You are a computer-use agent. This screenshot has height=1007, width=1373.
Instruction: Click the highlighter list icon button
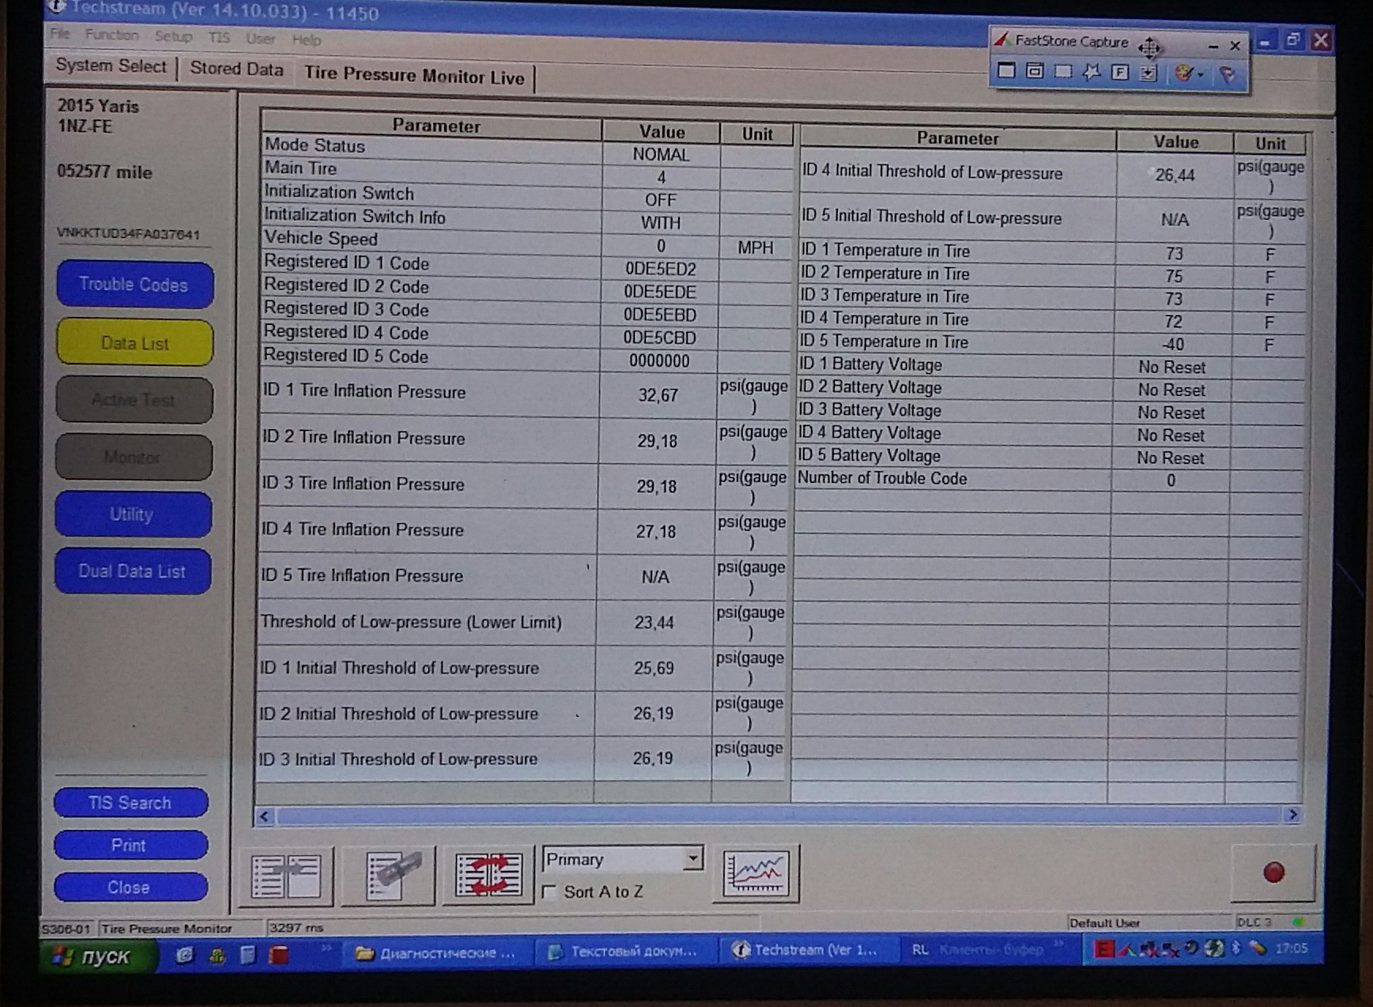pos(389,876)
